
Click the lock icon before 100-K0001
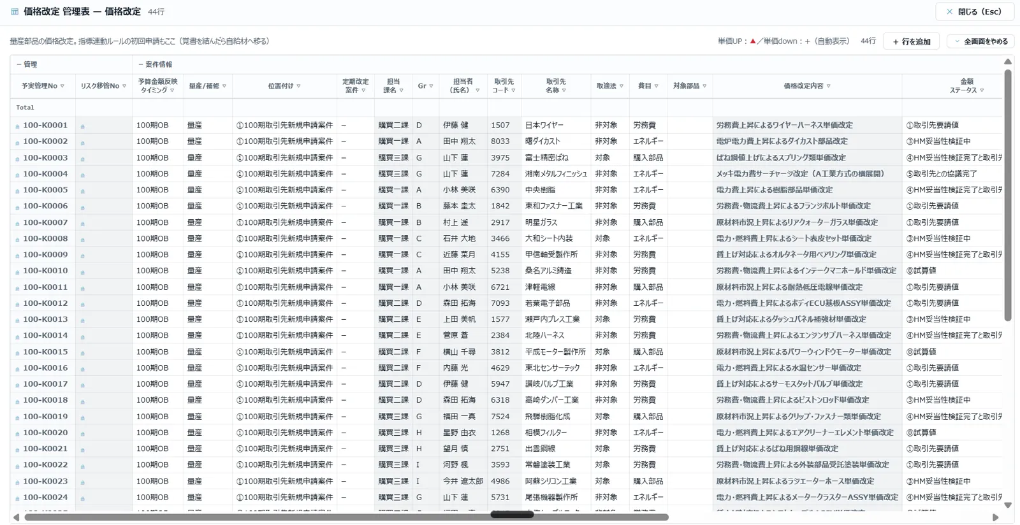click(x=17, y=126)
